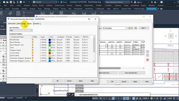
Task: Open the Annotate ribbon tab
Action: 15,9
